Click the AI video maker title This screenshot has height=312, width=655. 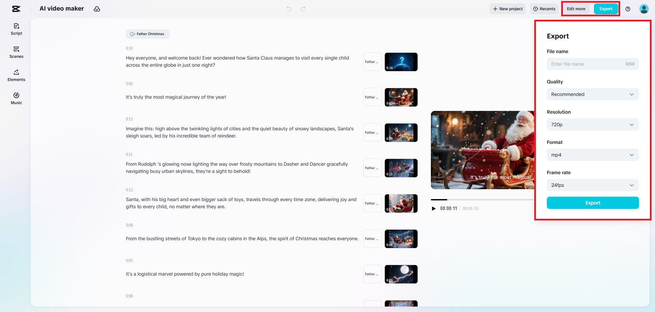coord(62,9)
